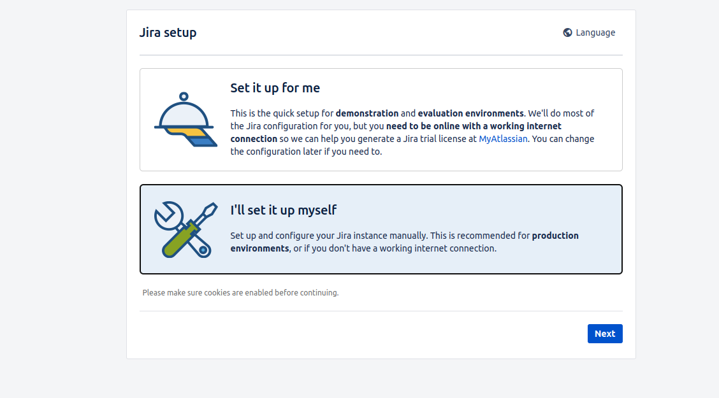Click the Next button
Screen dimensions: 719x398
[x=605, y=334]
